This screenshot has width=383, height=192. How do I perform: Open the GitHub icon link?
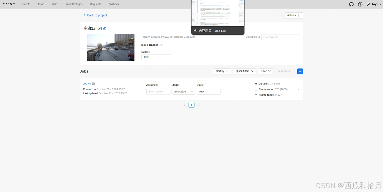coord(351,4)
